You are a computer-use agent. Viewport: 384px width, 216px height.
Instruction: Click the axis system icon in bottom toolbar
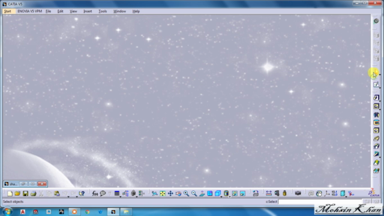tap(326, 193)
